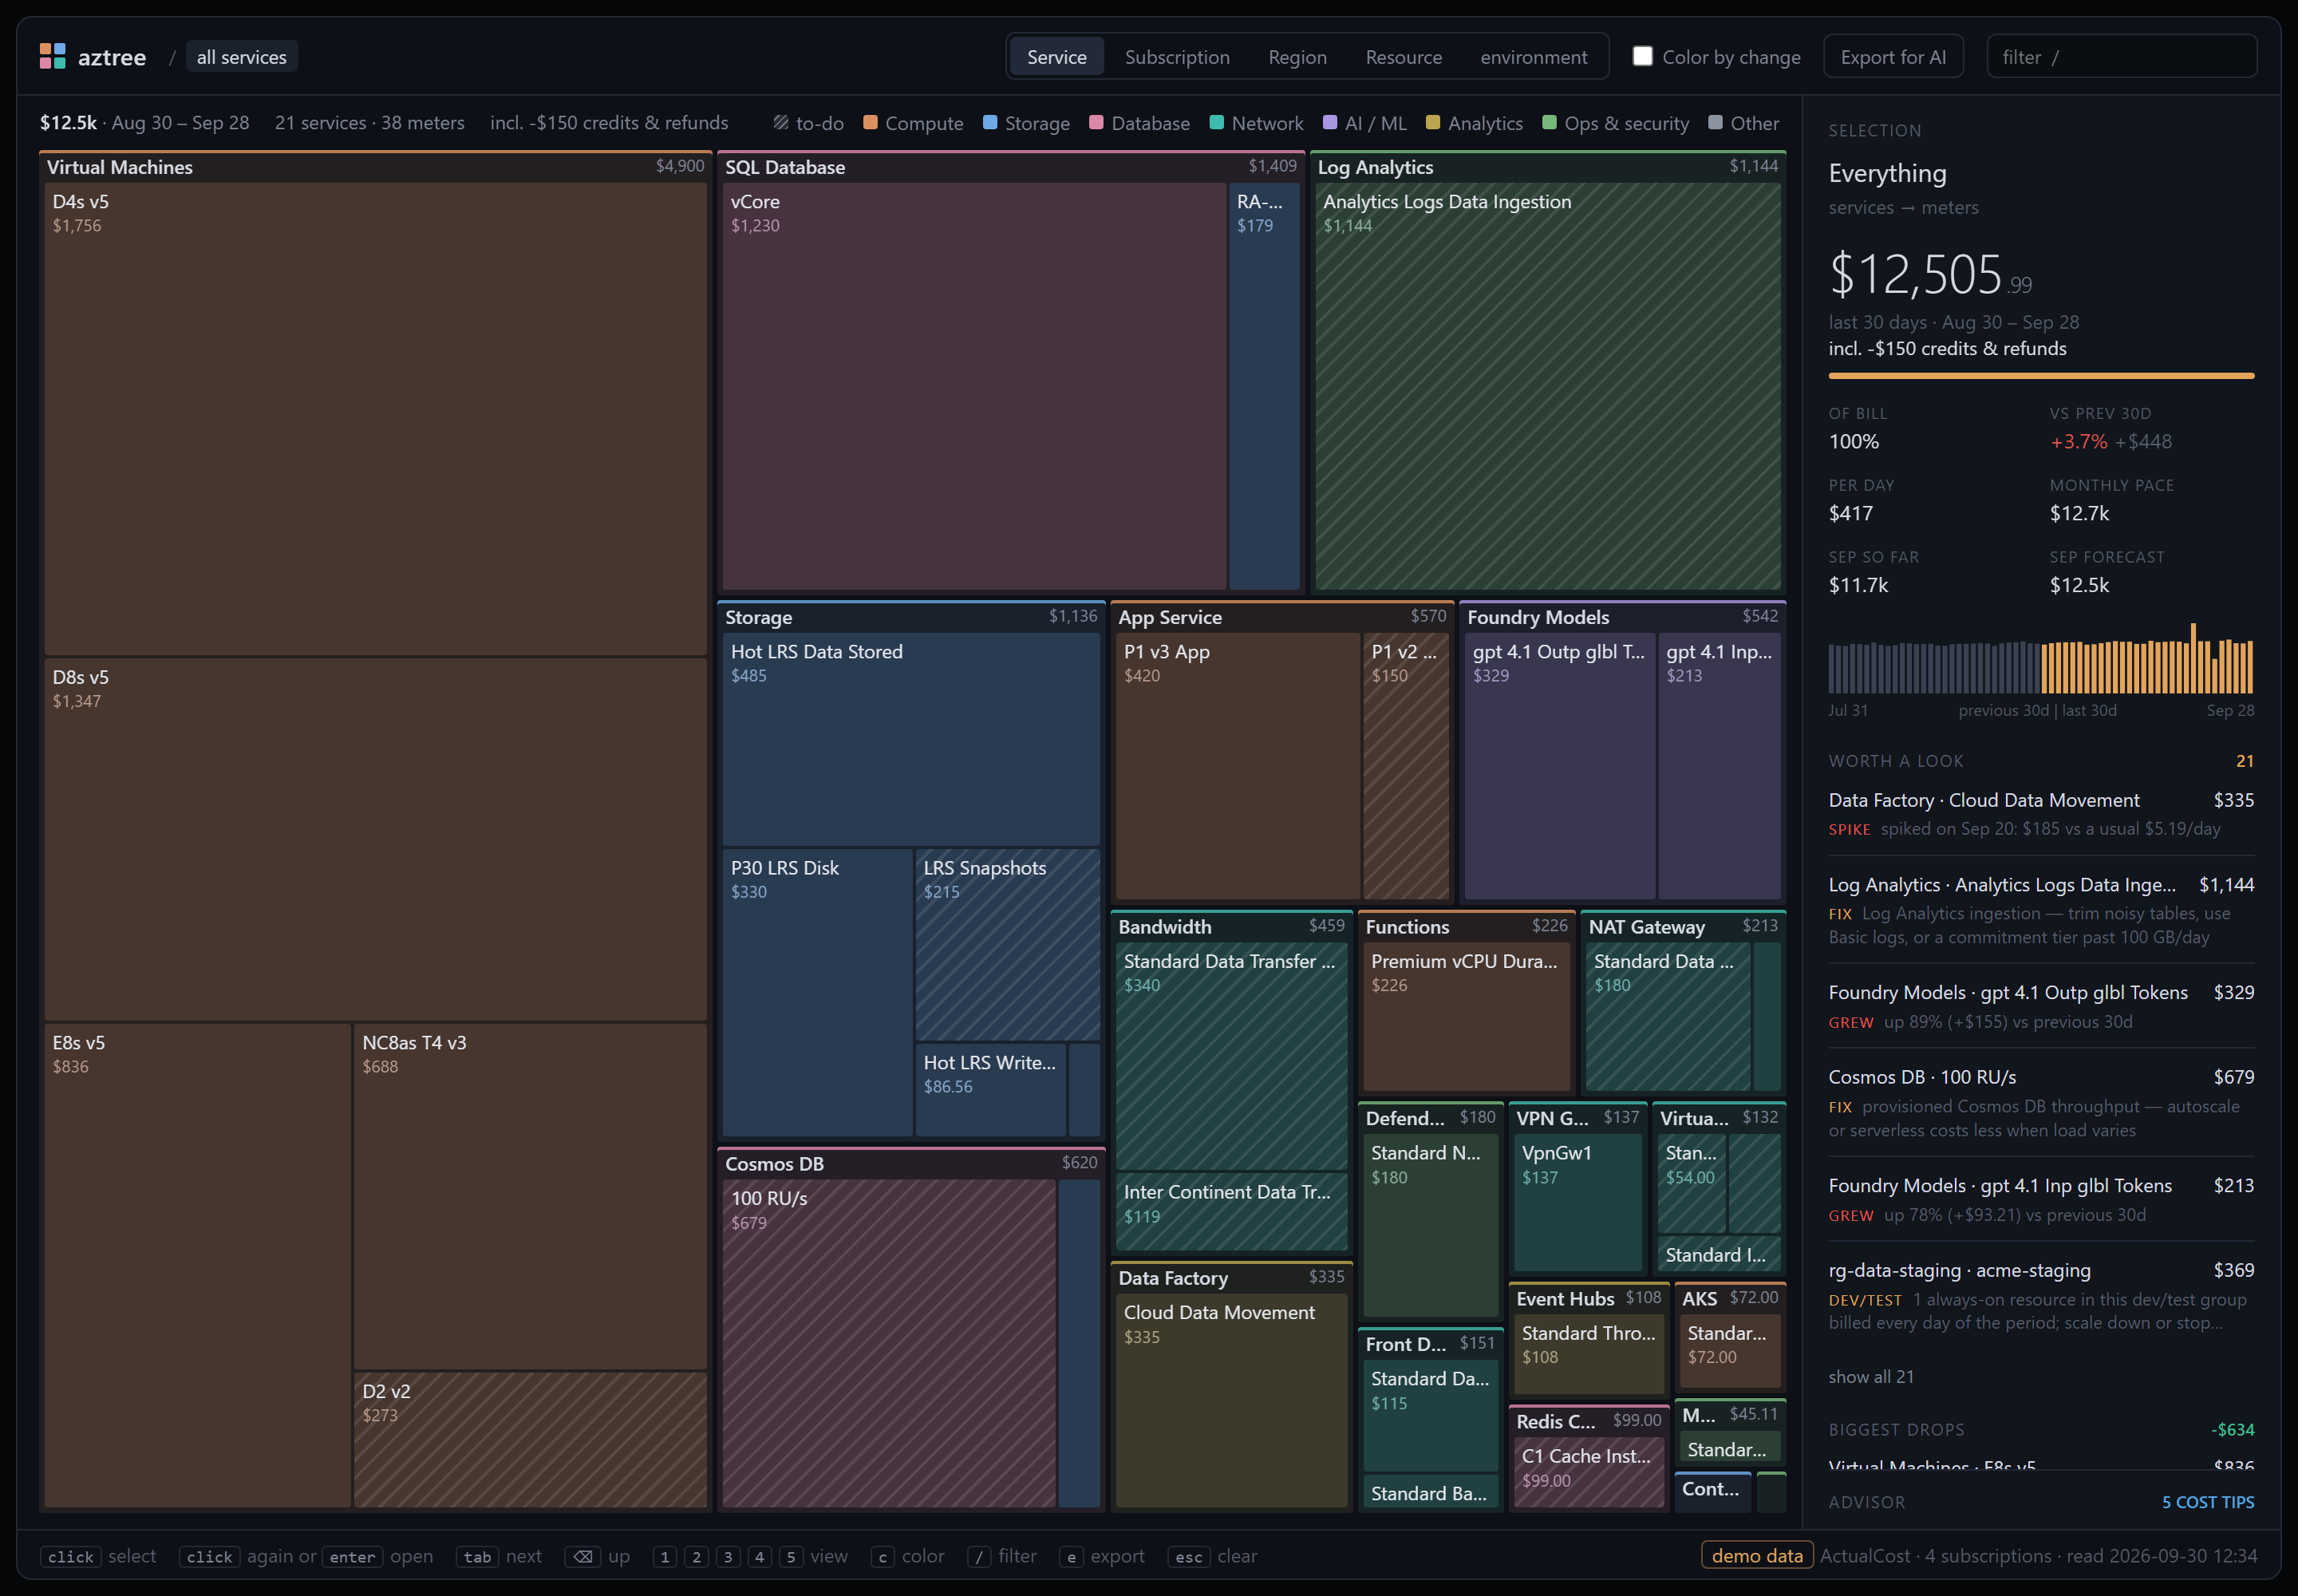Click the to-do hatched legend icon
2298x1596 pixels.
click(x=781, y=123)
